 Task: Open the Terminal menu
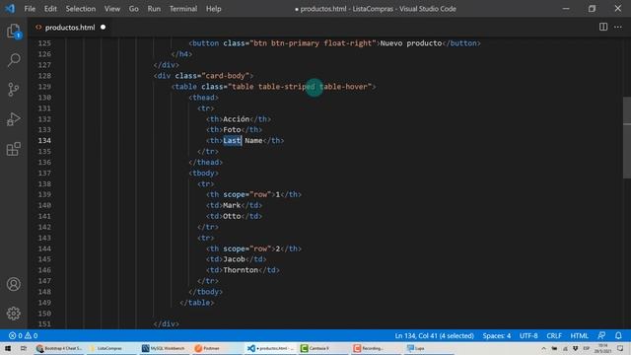click(183, 9)
